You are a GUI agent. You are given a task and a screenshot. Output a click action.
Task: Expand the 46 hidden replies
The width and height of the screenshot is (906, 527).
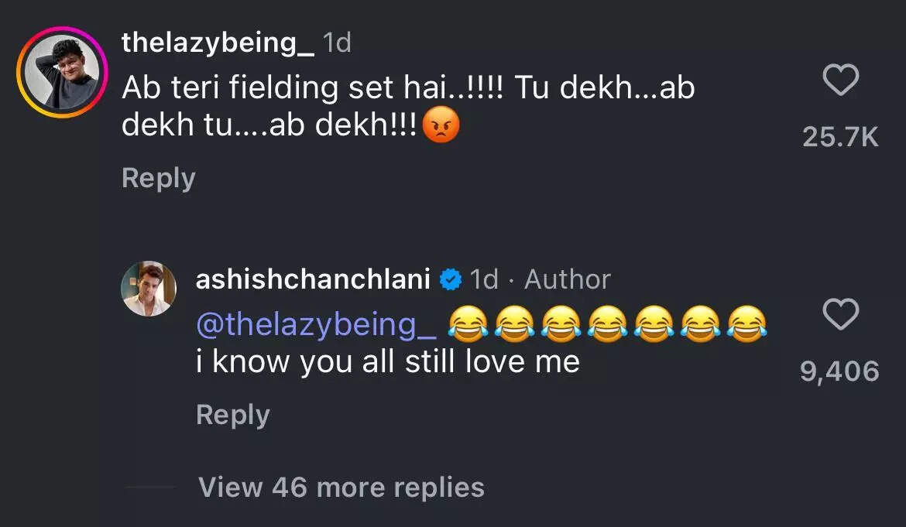340,487
